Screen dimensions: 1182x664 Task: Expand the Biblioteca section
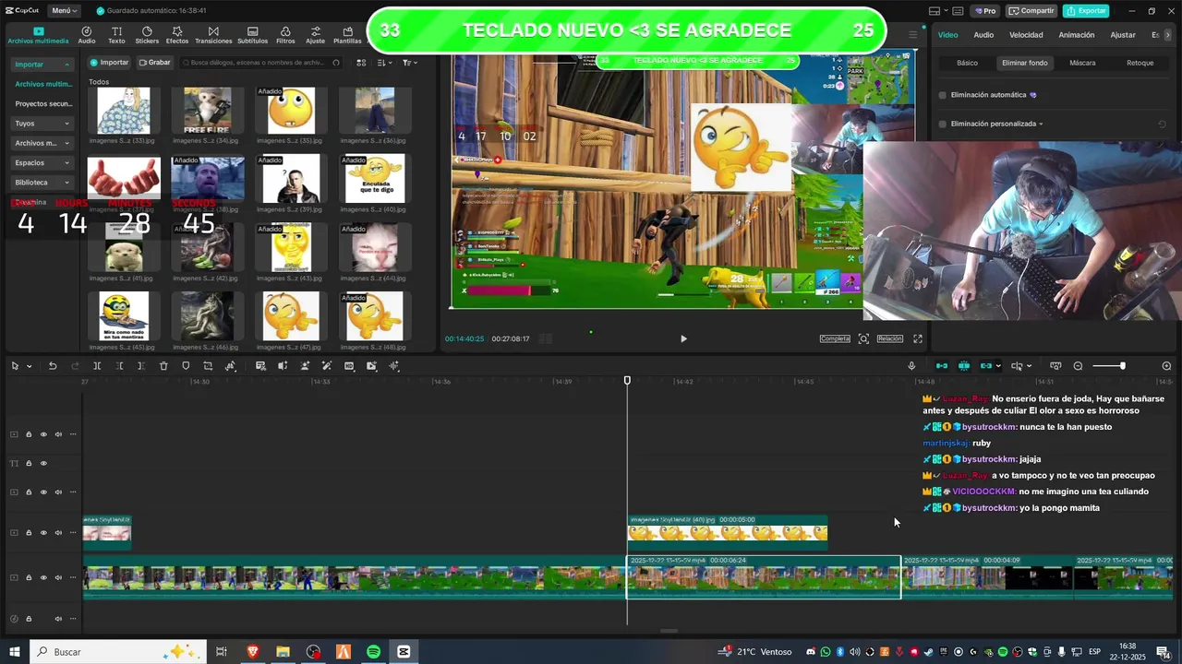42,183
